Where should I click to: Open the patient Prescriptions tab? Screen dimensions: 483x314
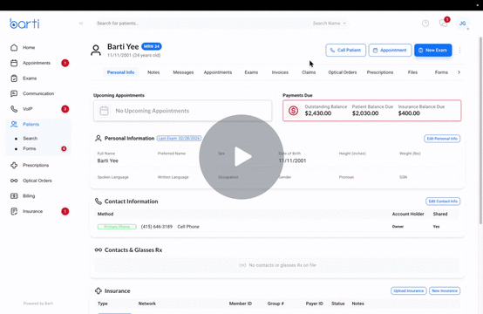tap(380, 72)
